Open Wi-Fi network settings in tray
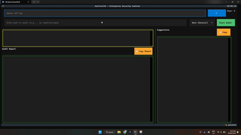241x135 pixels. 218,132
